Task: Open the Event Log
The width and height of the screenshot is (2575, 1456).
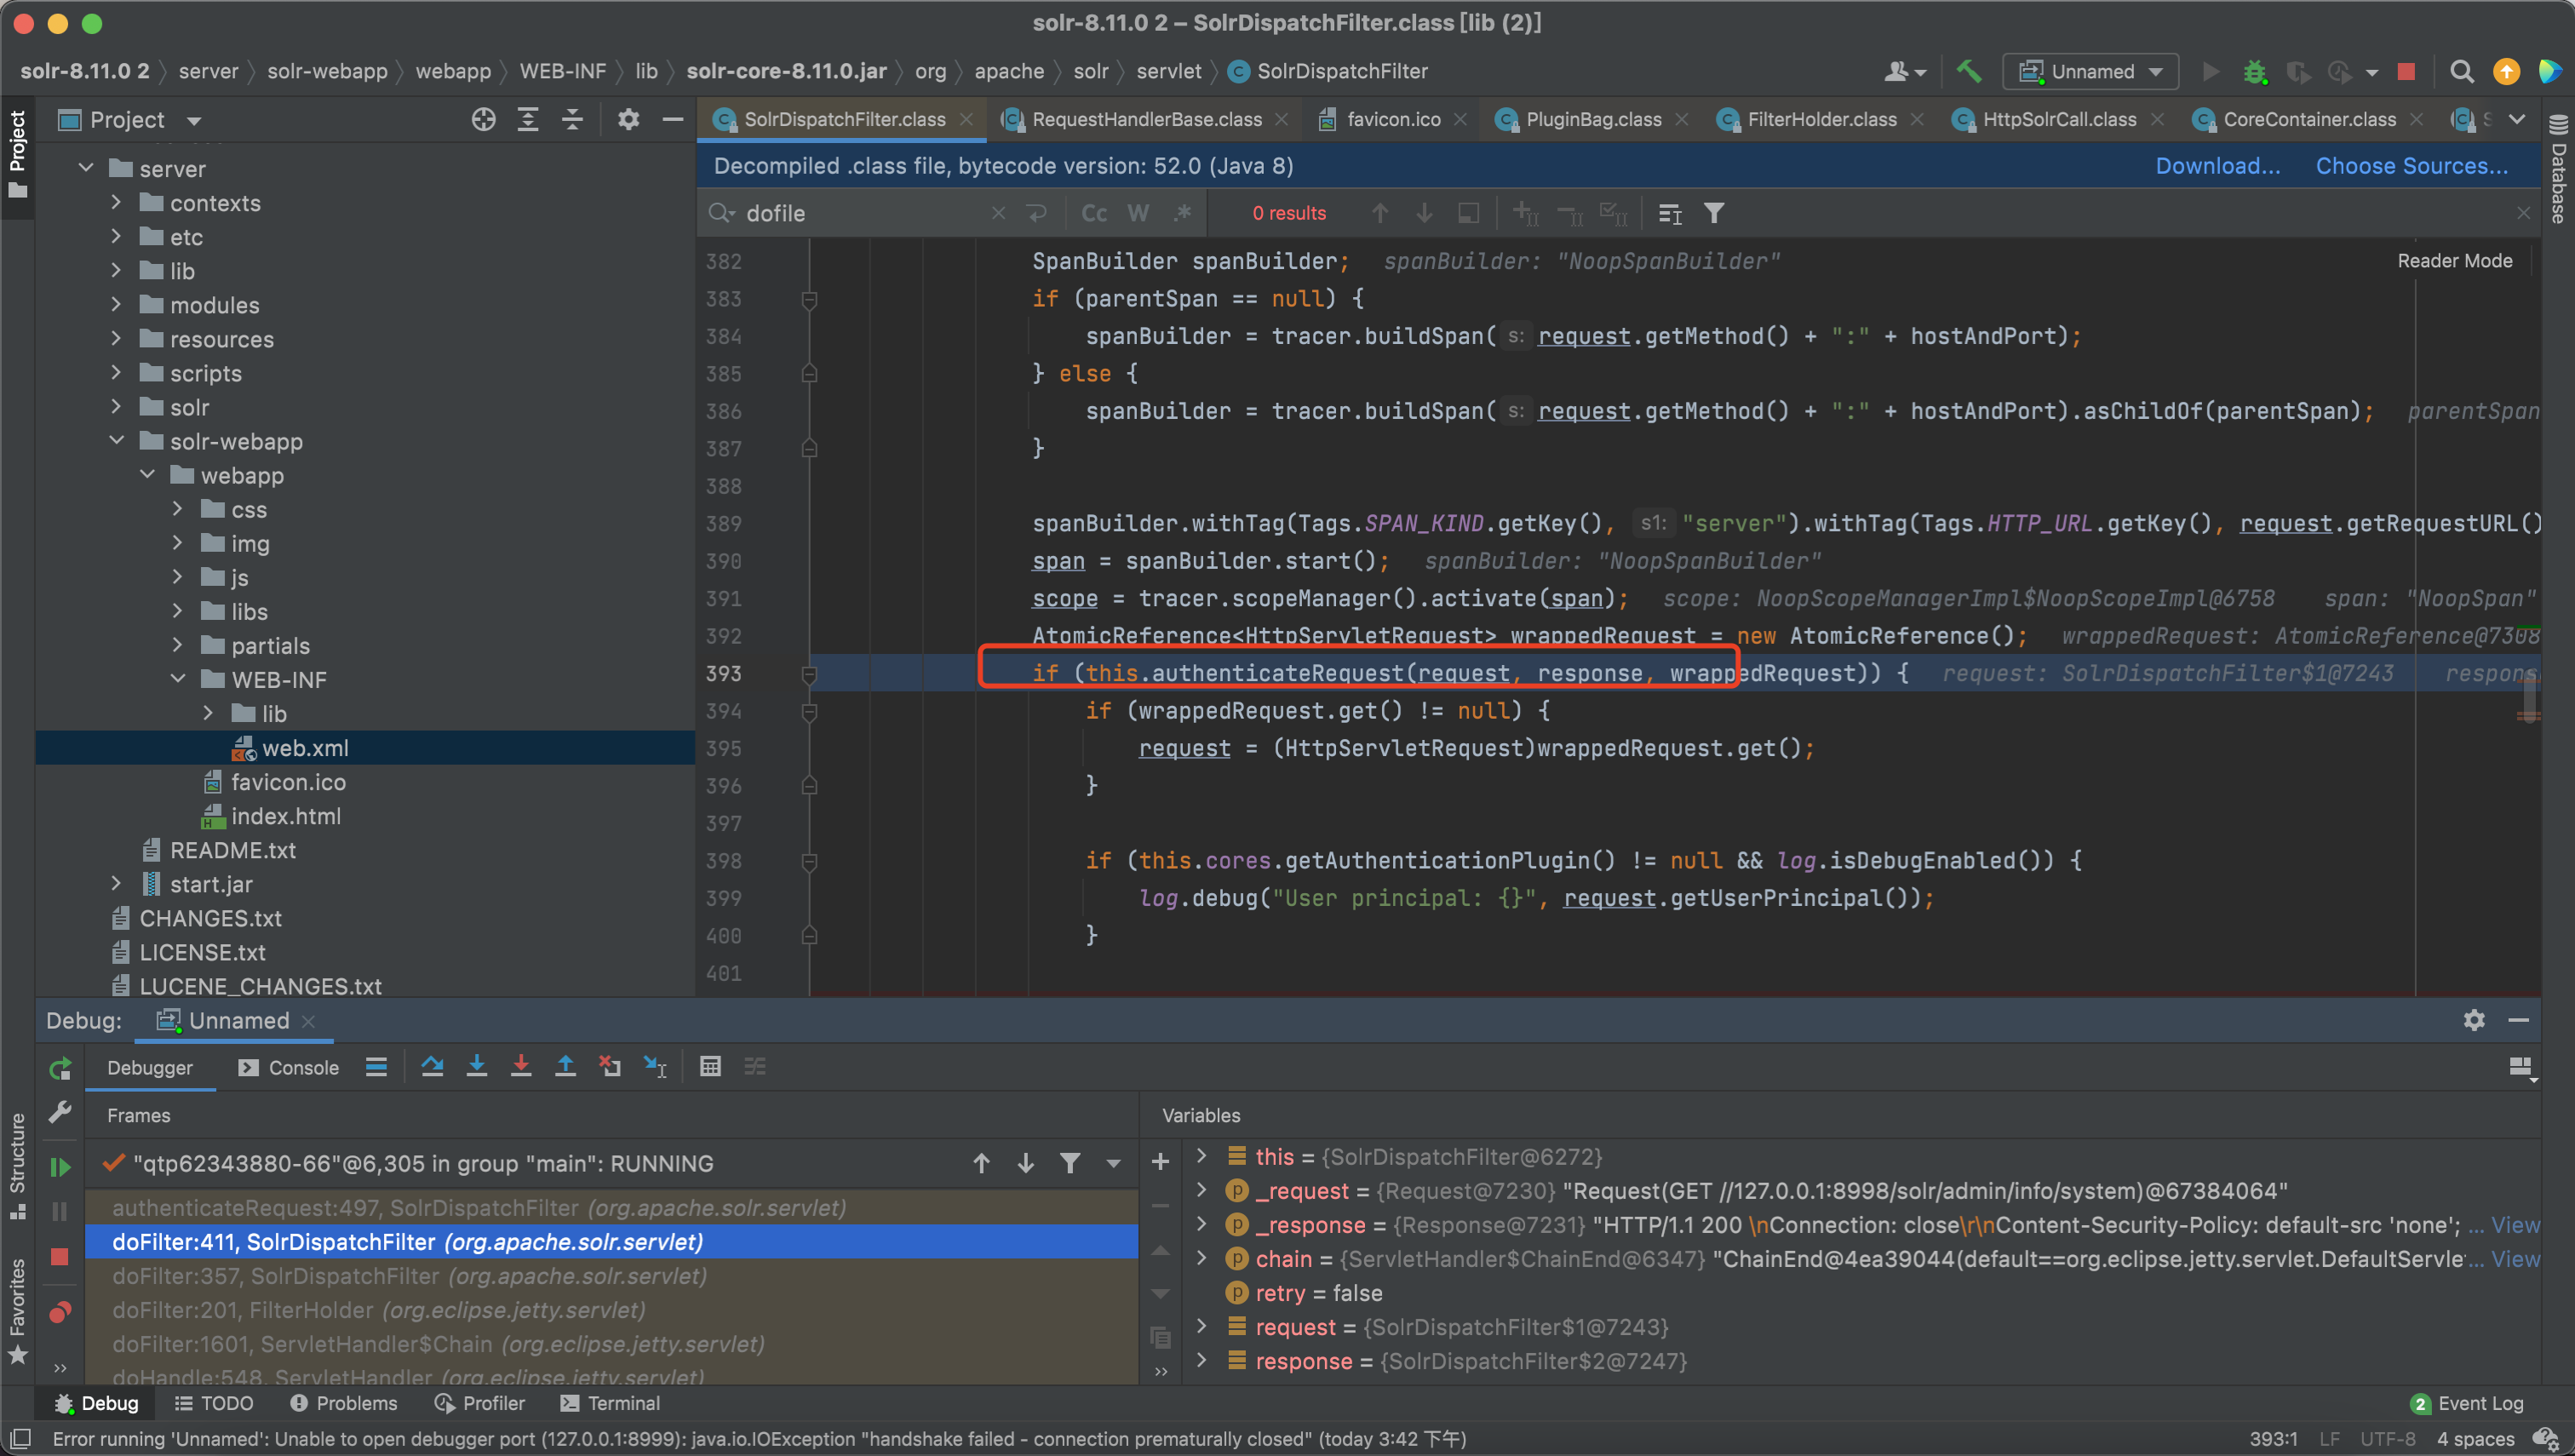Action: click(x=2466, y=1403)
